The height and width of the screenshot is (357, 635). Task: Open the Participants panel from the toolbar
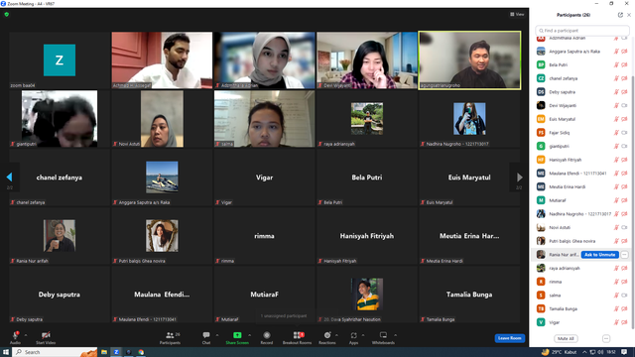pos(170,337)
